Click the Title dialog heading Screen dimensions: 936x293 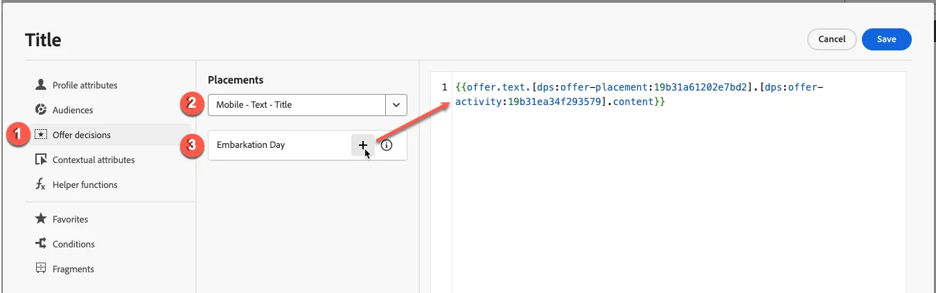(x=43, y=40)
